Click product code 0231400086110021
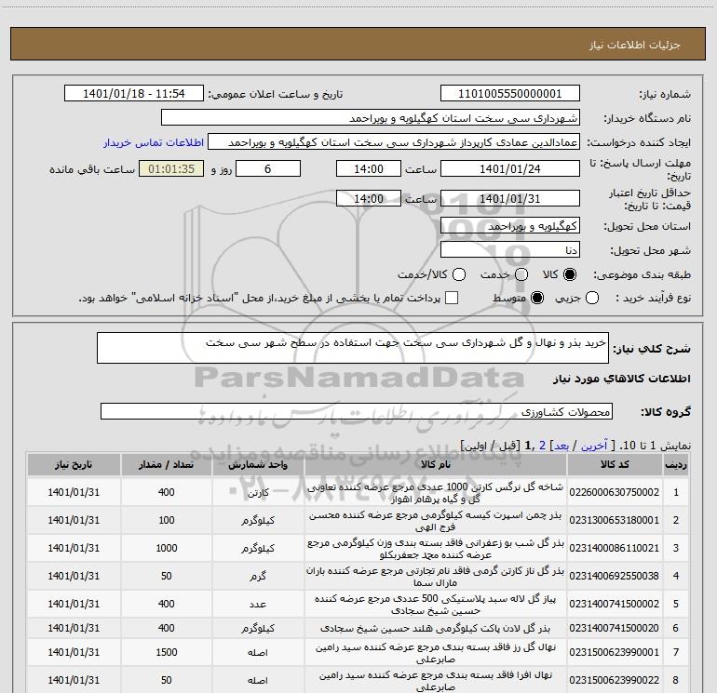This screenshot has height=693, width=717. pos(615,548)
